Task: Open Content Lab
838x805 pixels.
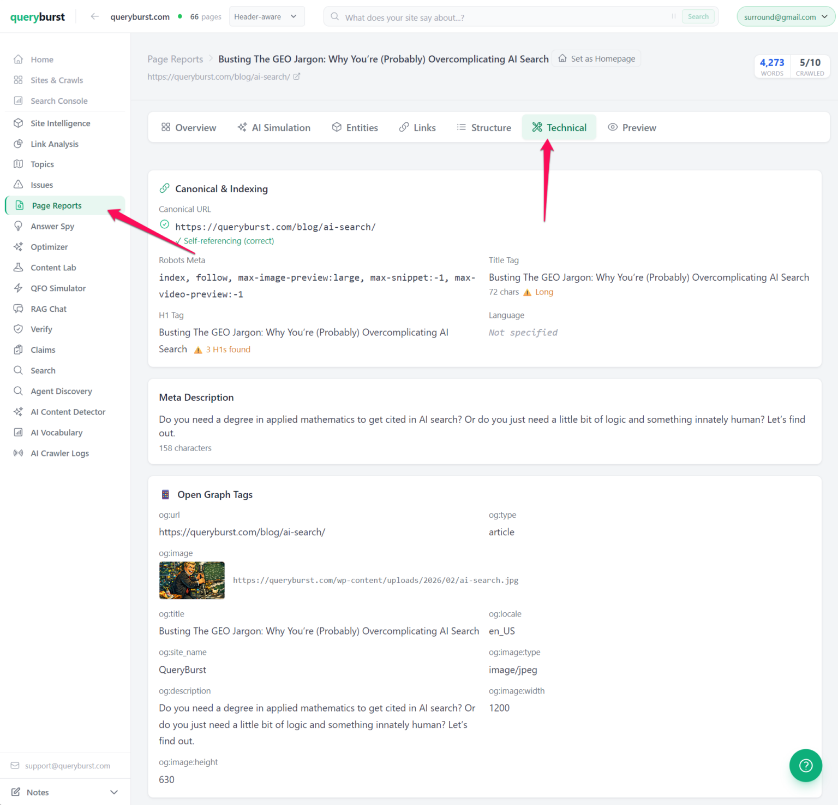Action: click(x=53, y=268)
